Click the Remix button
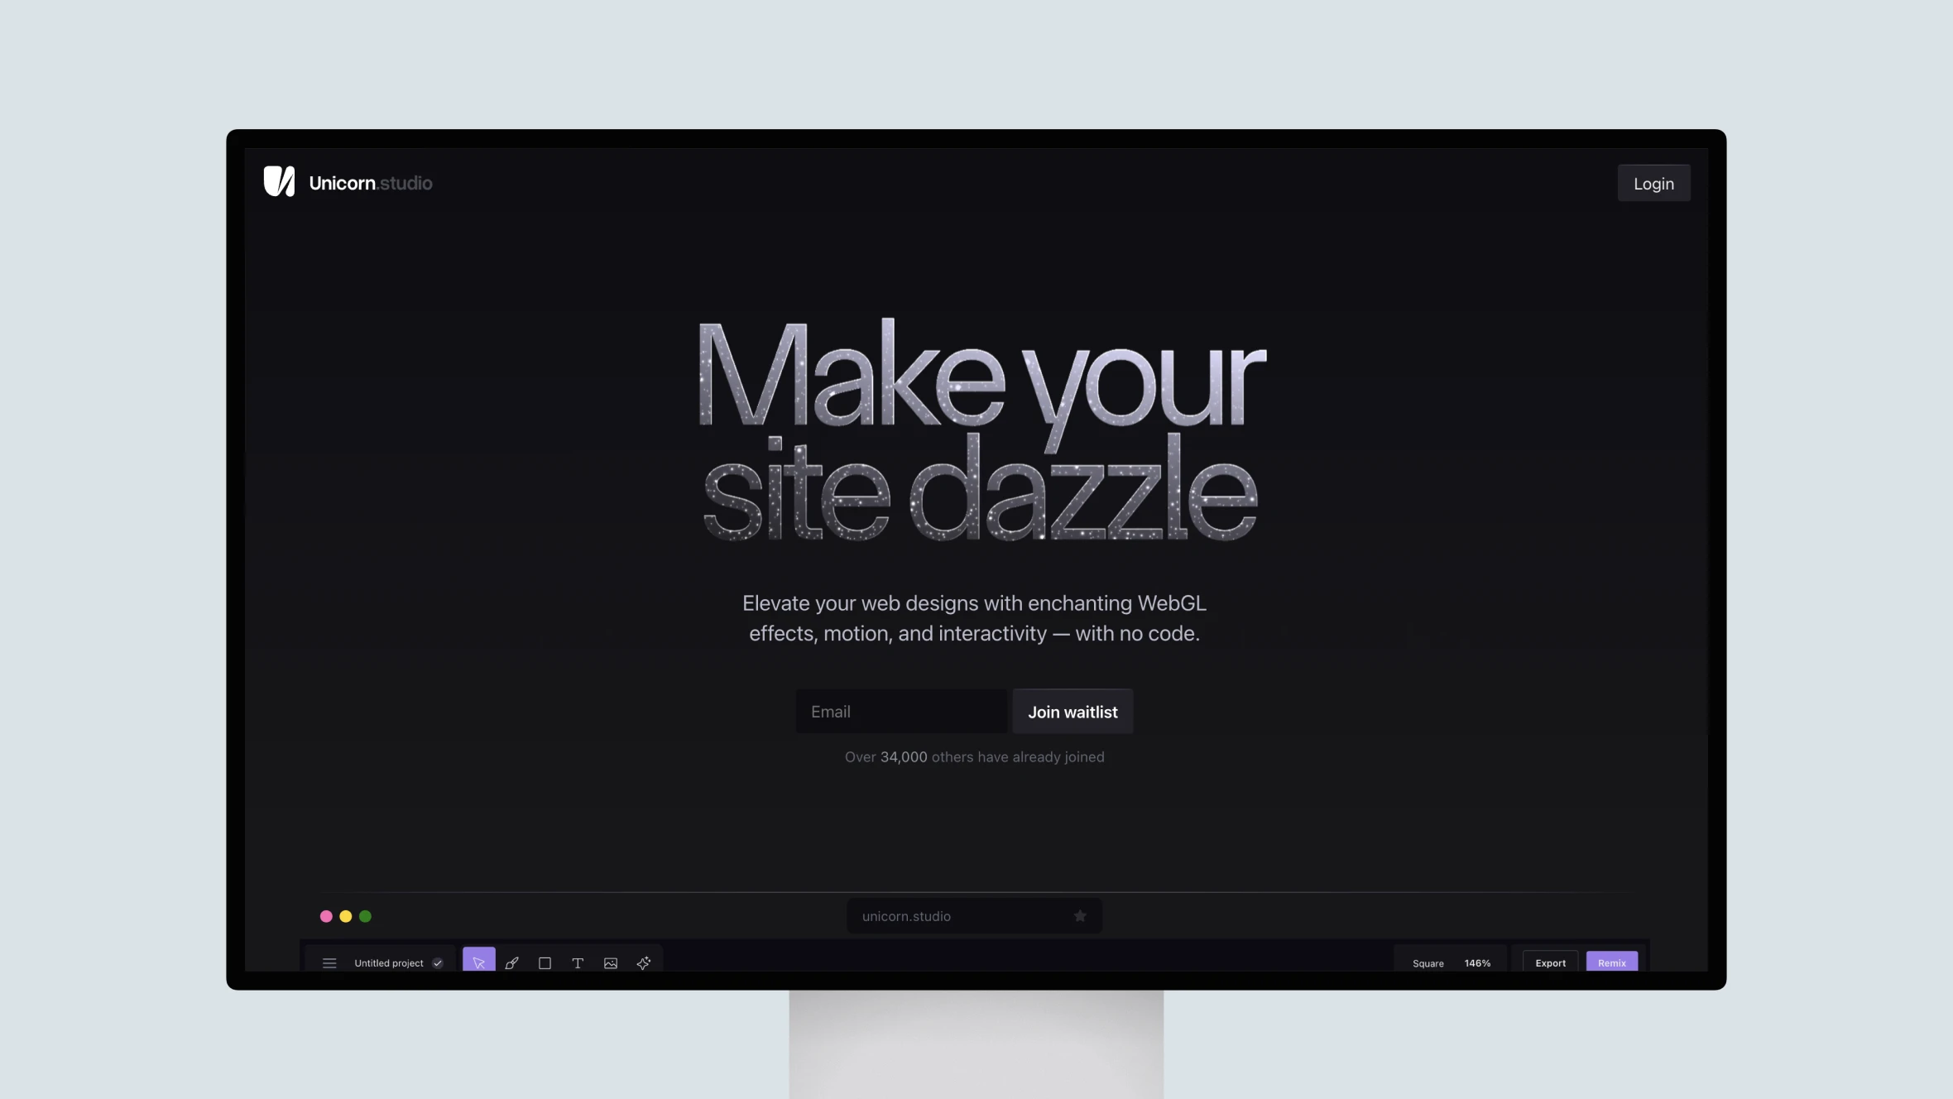Viewport: 1953px width, 1099px height. (x=1611, y=962)
